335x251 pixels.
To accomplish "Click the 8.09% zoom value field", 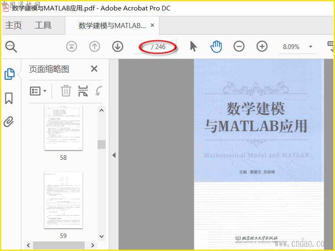I will pyautogui.click(x=291, y=47).
